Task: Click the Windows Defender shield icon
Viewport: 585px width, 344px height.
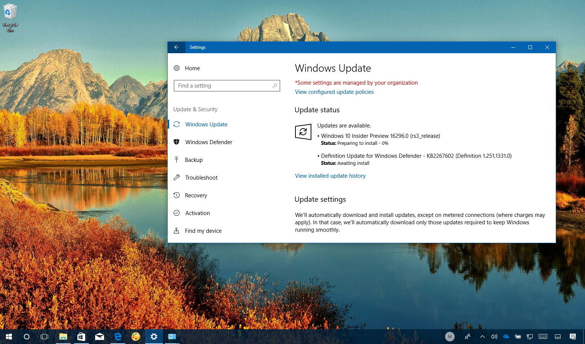Action: pyautogui.click(x=177, y=142)
